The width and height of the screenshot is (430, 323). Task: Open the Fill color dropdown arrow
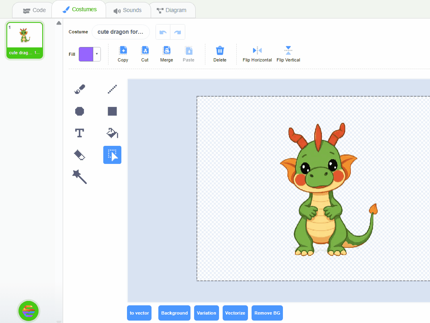point(97,54)
